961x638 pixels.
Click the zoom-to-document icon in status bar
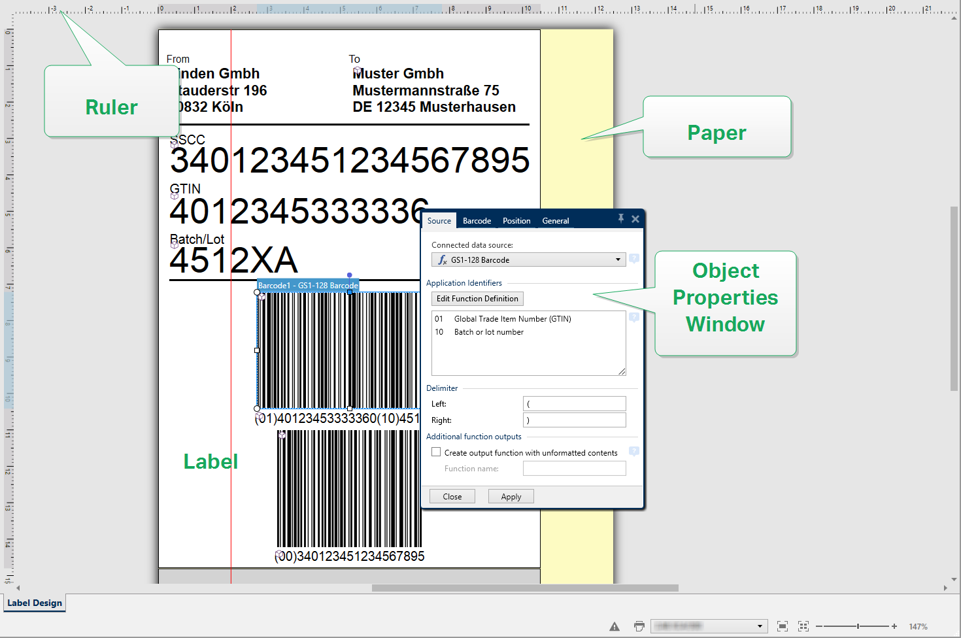783,626
